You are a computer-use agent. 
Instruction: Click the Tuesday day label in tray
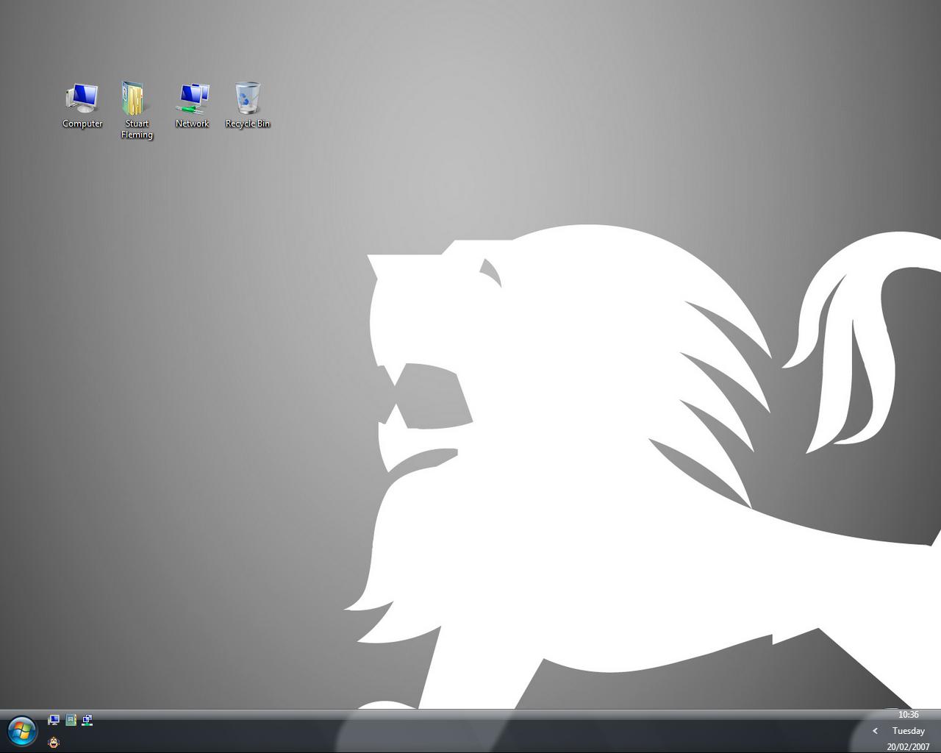909,731
